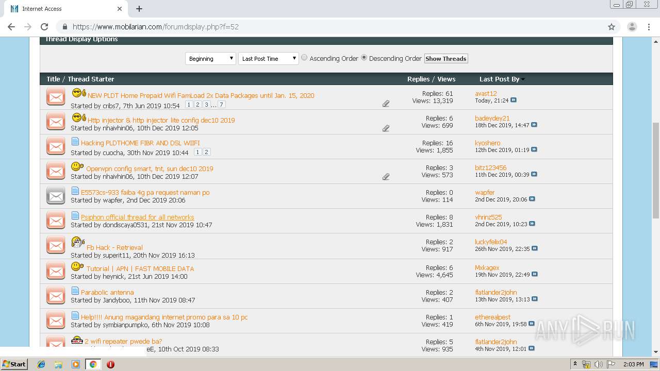The image size is (660, 371).
Task: Open the Last Post Time sort dropdown
Action: pos(269,59)
